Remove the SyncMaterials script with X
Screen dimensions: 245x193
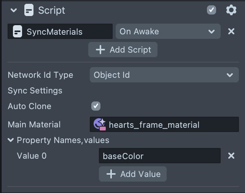231,32
